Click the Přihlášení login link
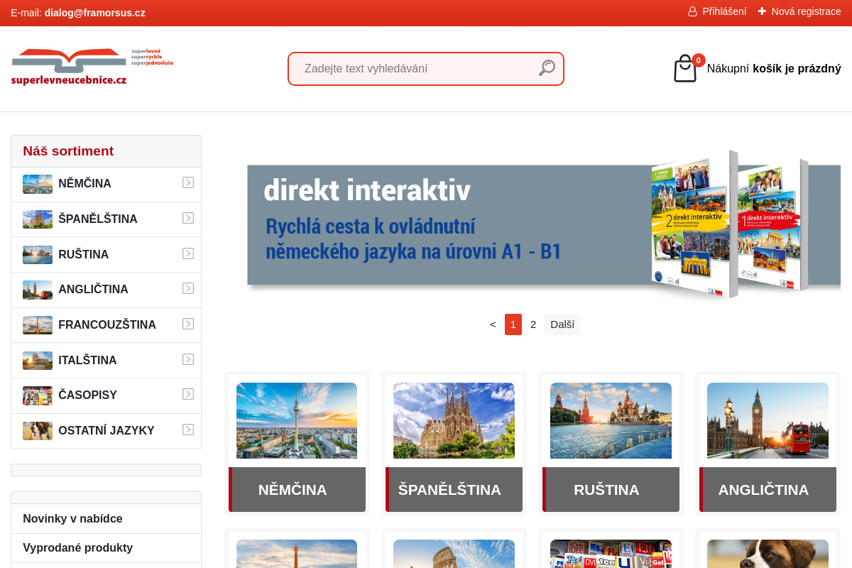The height and width of the screenshot is (568, 852). click(x=724, y=11)
